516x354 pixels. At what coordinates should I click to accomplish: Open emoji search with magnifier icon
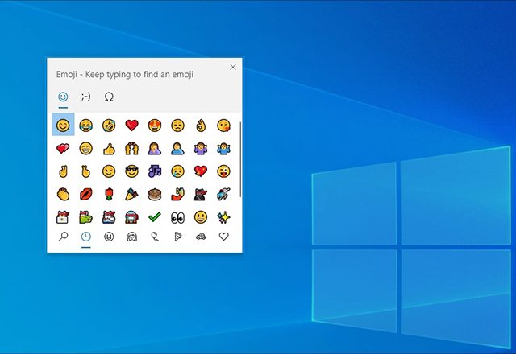point(63,237)
